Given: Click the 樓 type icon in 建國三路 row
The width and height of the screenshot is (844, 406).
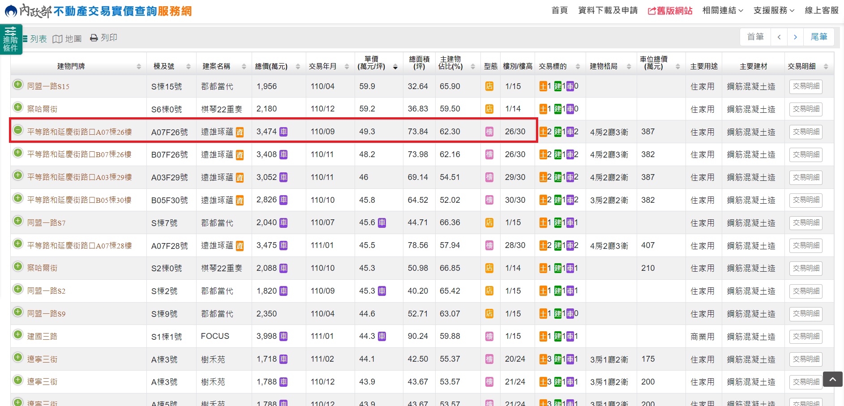Looking at the screenshot, I should pos(489,337).
